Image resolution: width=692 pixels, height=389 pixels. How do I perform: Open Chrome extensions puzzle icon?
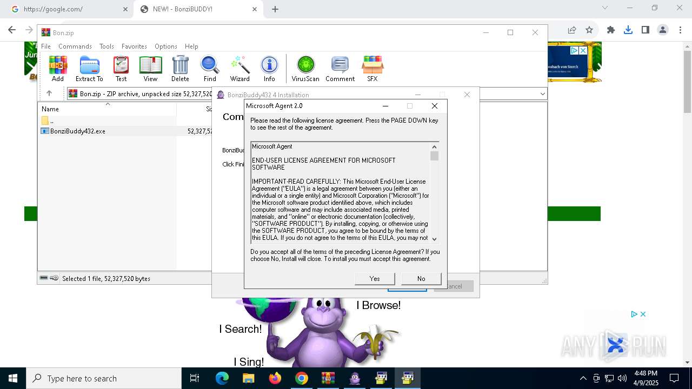click(x=611, y=30)
